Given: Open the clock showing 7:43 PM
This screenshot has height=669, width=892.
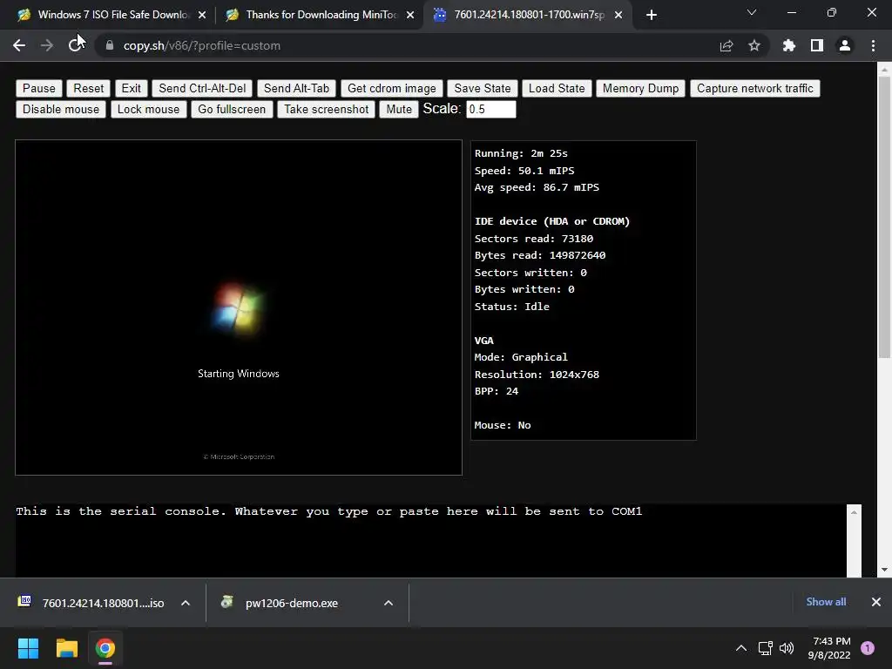Looking at the screenshot, I should (829, 648).
